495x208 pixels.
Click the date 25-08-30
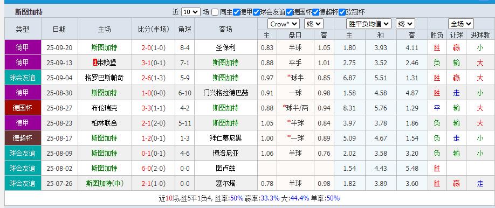[59, 93]
